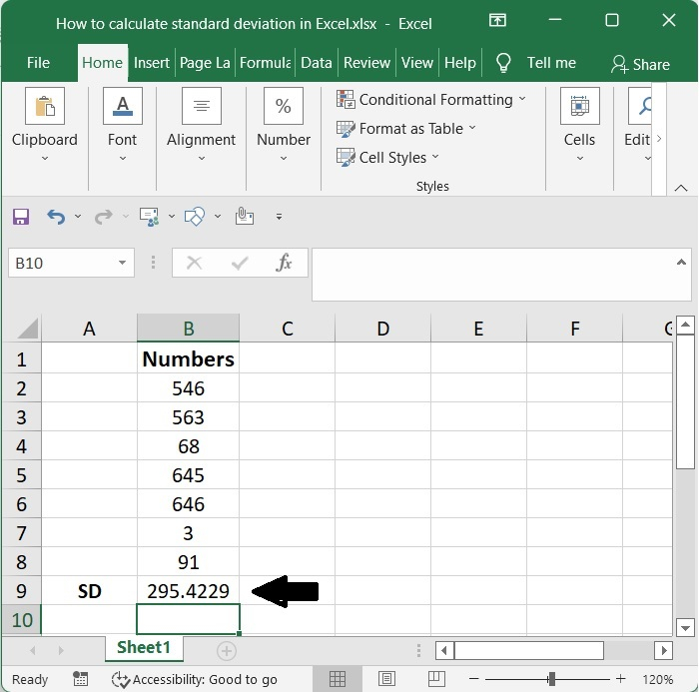Click the Undo arrow icon
Image resolution: width=699 pixels, height=692 pixels.
coord(56,216)
